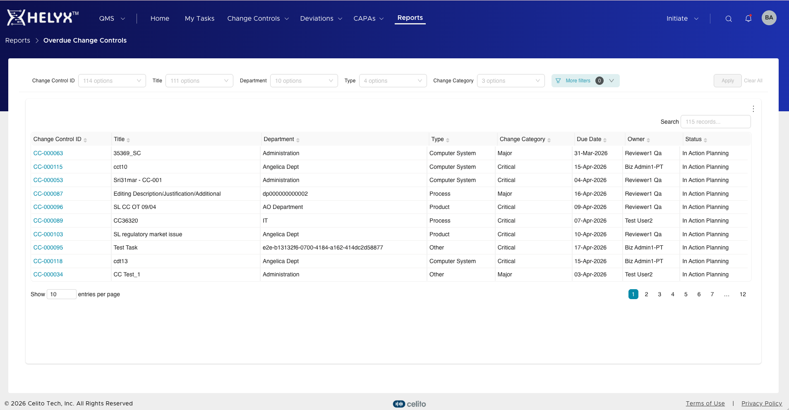Expand the QMS module dropdown
789x410 pixels.
(x=112, y=19)
